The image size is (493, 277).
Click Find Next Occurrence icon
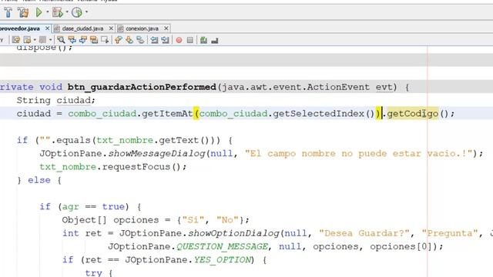[83, 40]
